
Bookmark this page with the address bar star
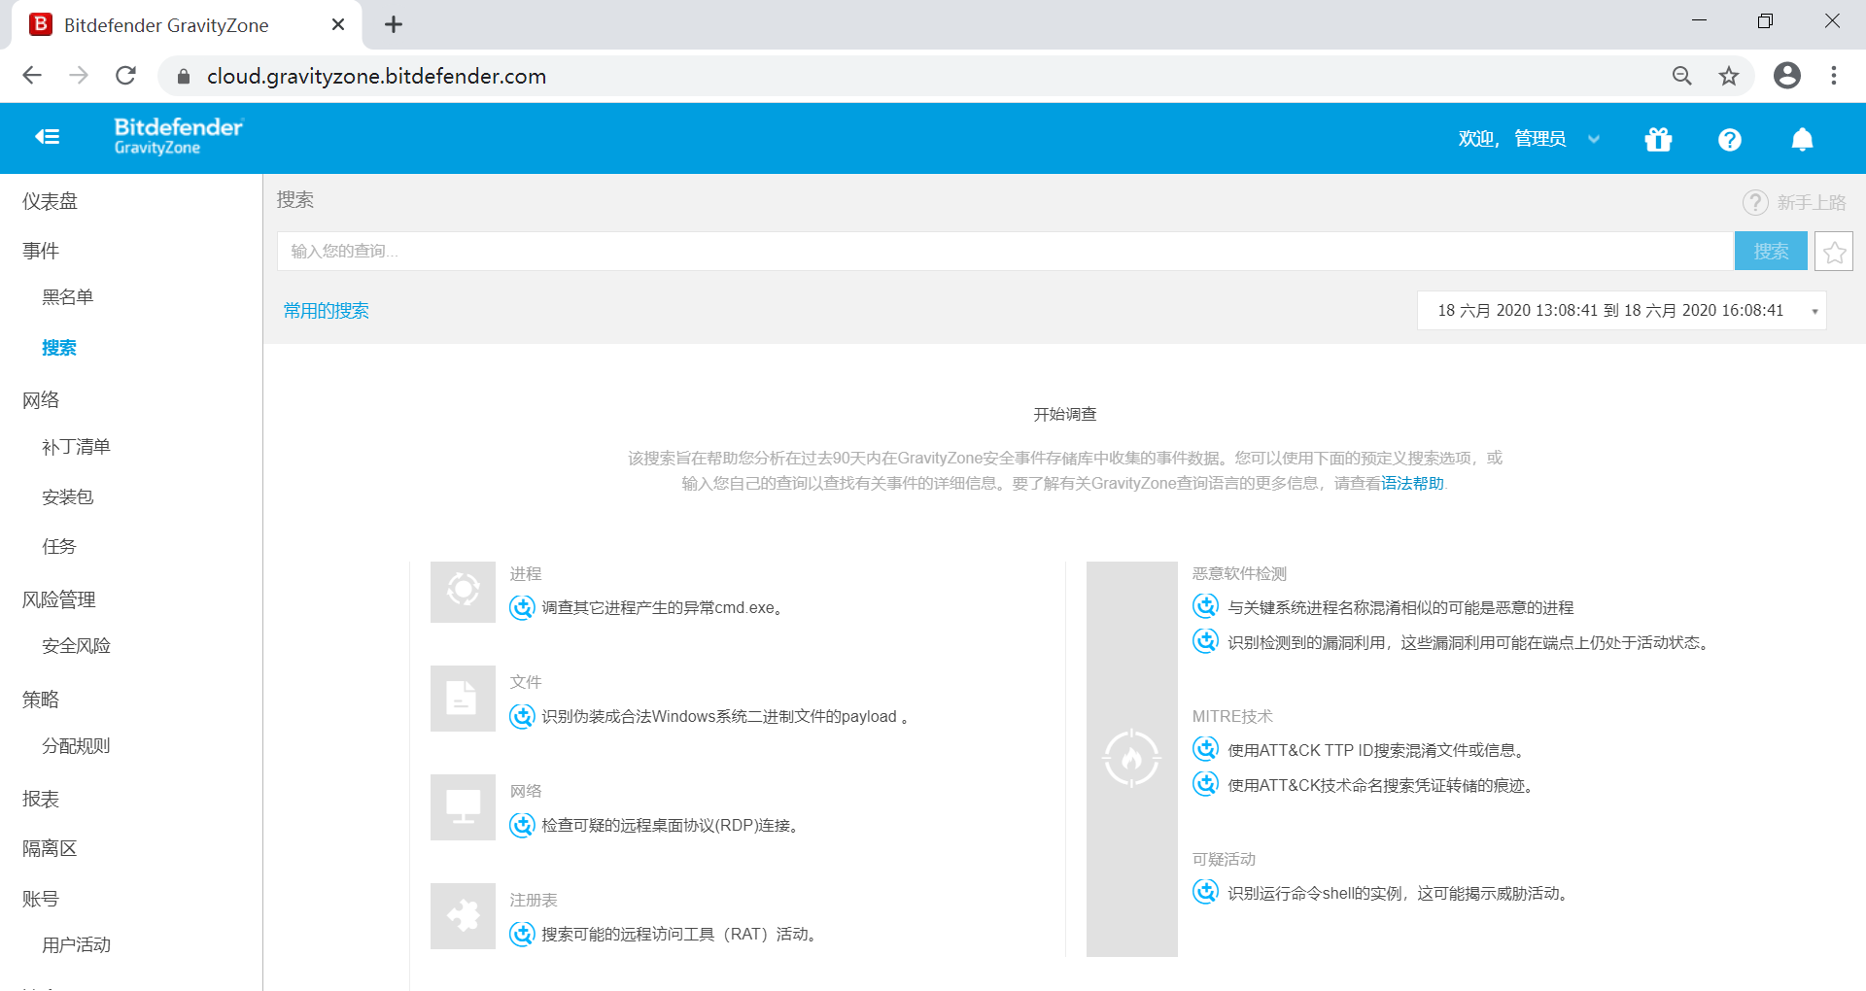click(x=1729, y=76)
